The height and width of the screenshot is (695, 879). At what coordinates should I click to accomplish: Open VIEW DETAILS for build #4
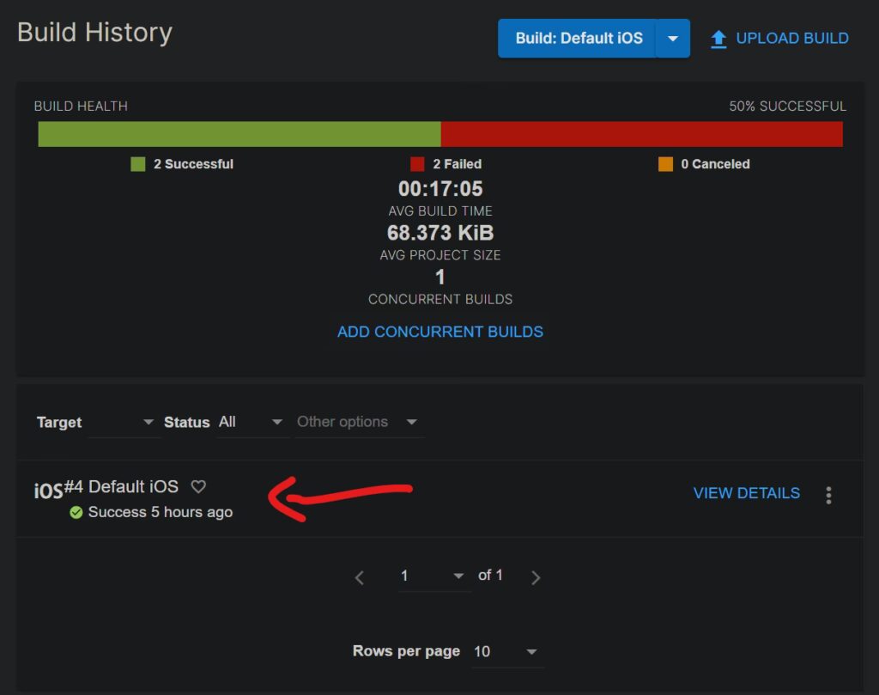tap(746, 493)
